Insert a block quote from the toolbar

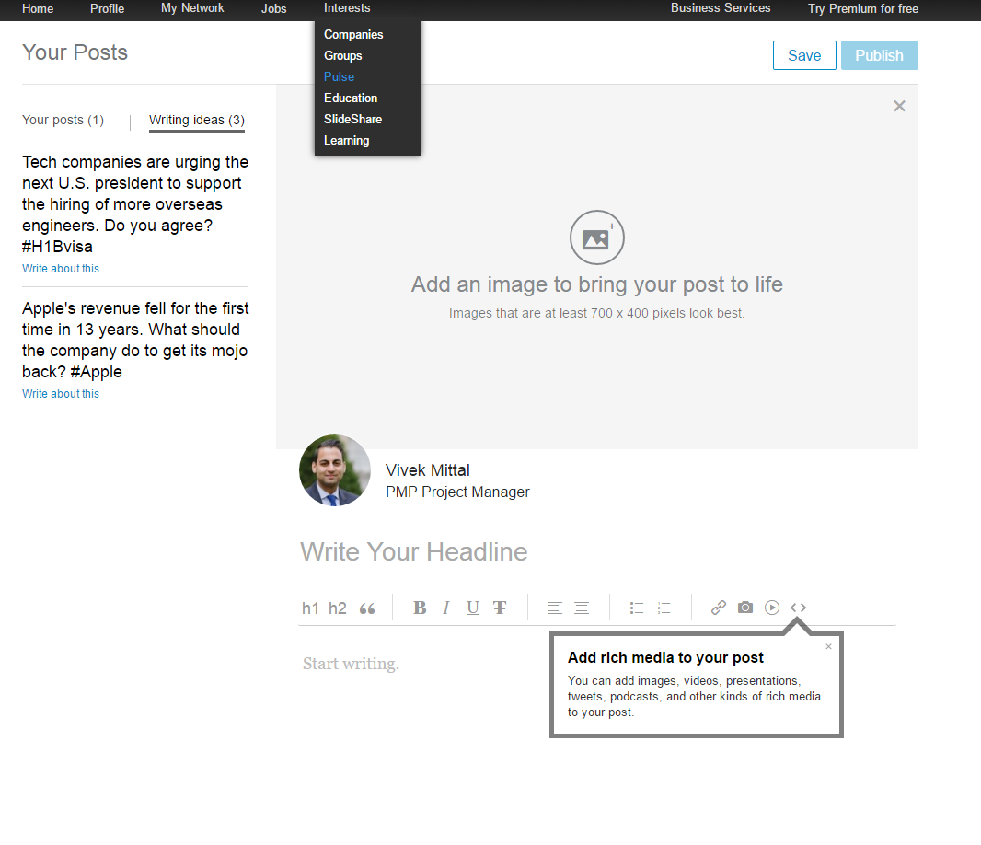(x=367, y=608)
